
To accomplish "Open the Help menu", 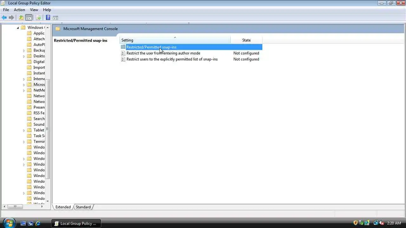I will pos(47,10).
